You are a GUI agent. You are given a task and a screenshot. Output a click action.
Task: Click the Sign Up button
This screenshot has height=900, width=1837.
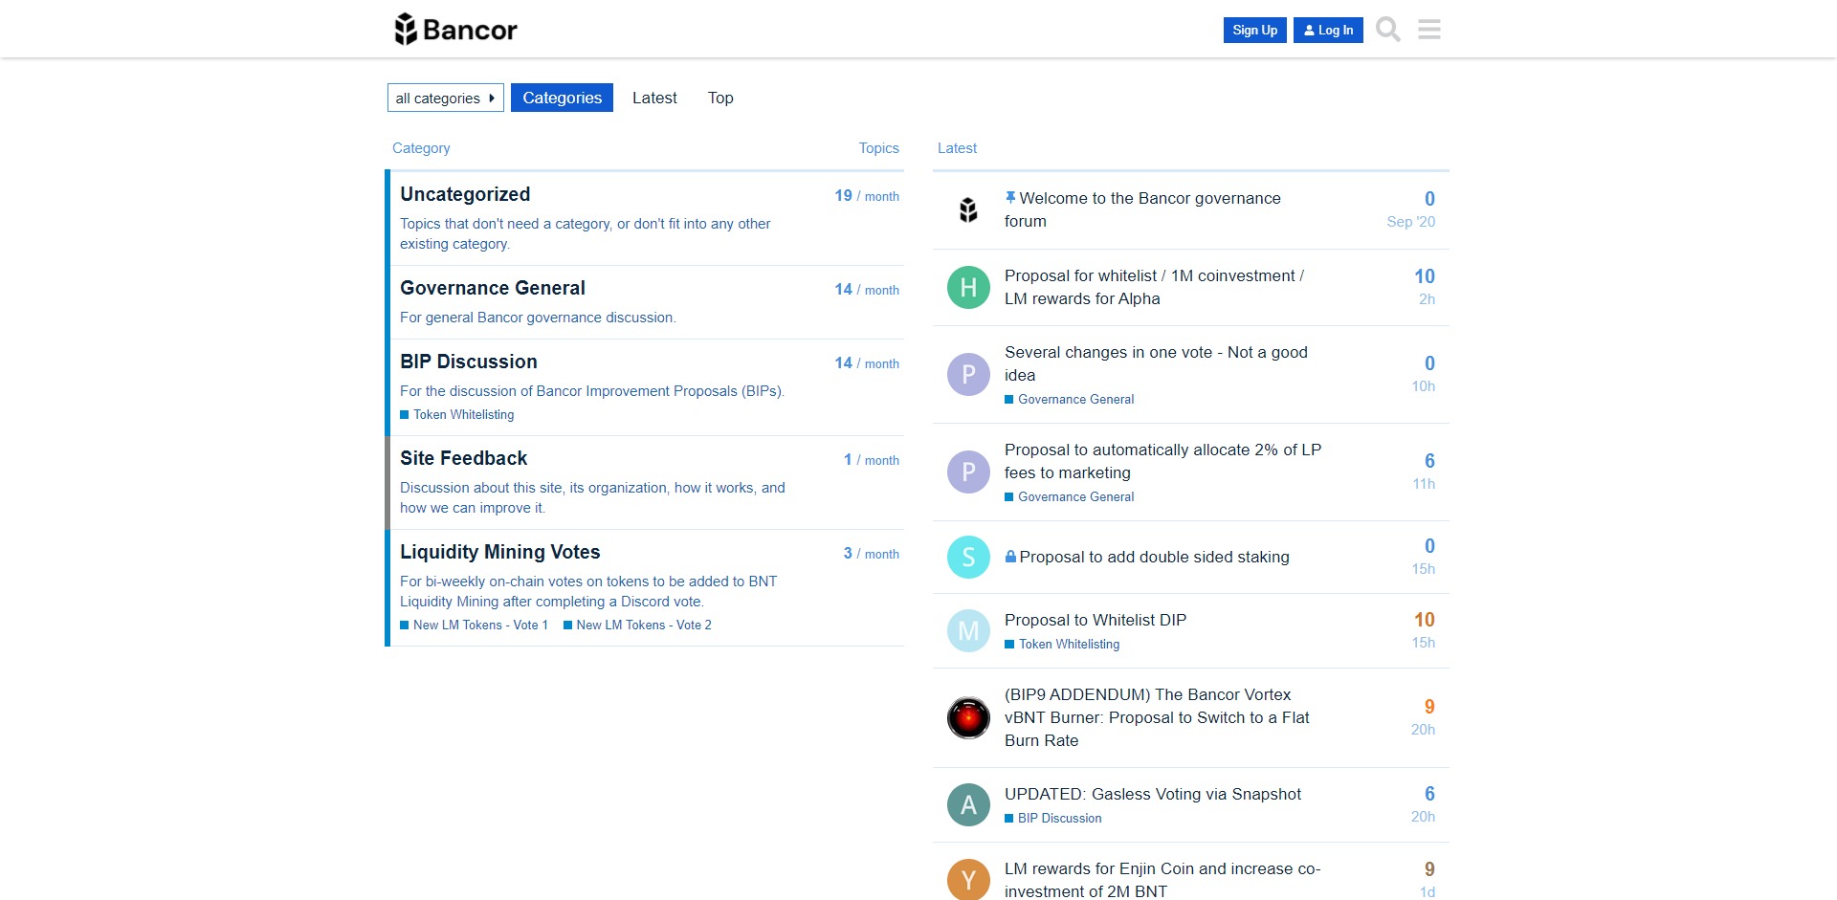(x=1254, y=30)
